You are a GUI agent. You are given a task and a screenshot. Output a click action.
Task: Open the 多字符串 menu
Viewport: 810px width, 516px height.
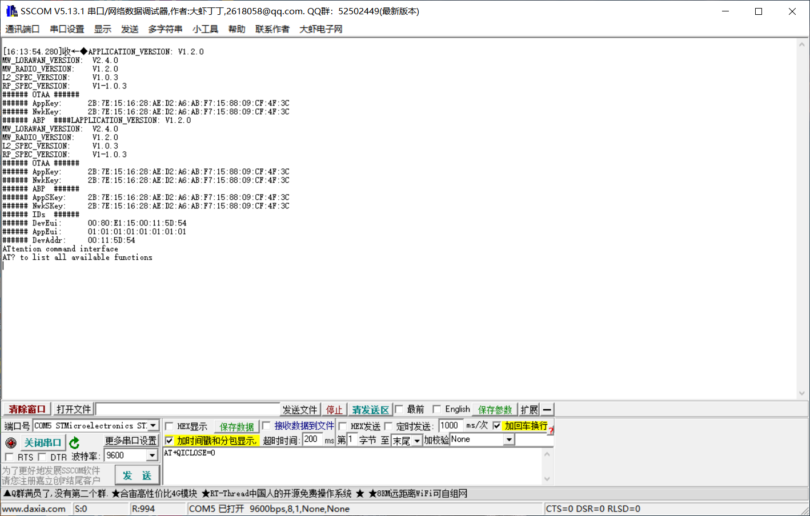tap(165, 29)
